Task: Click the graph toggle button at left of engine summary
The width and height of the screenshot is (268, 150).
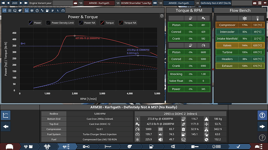Action: click(x=6, y=115)
